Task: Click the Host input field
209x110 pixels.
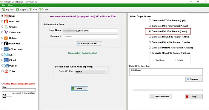Action: pyautogui.click(x=19, y=90)
